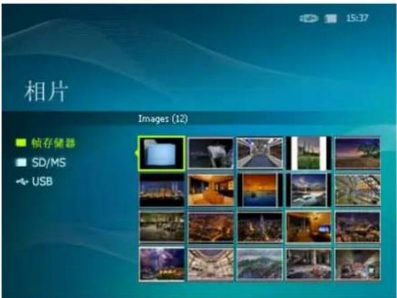The width and height of the screenshot is (397, 298).
Task: Open the folder thumbnail highlighted in green
Action: click(x=162, y=153)
